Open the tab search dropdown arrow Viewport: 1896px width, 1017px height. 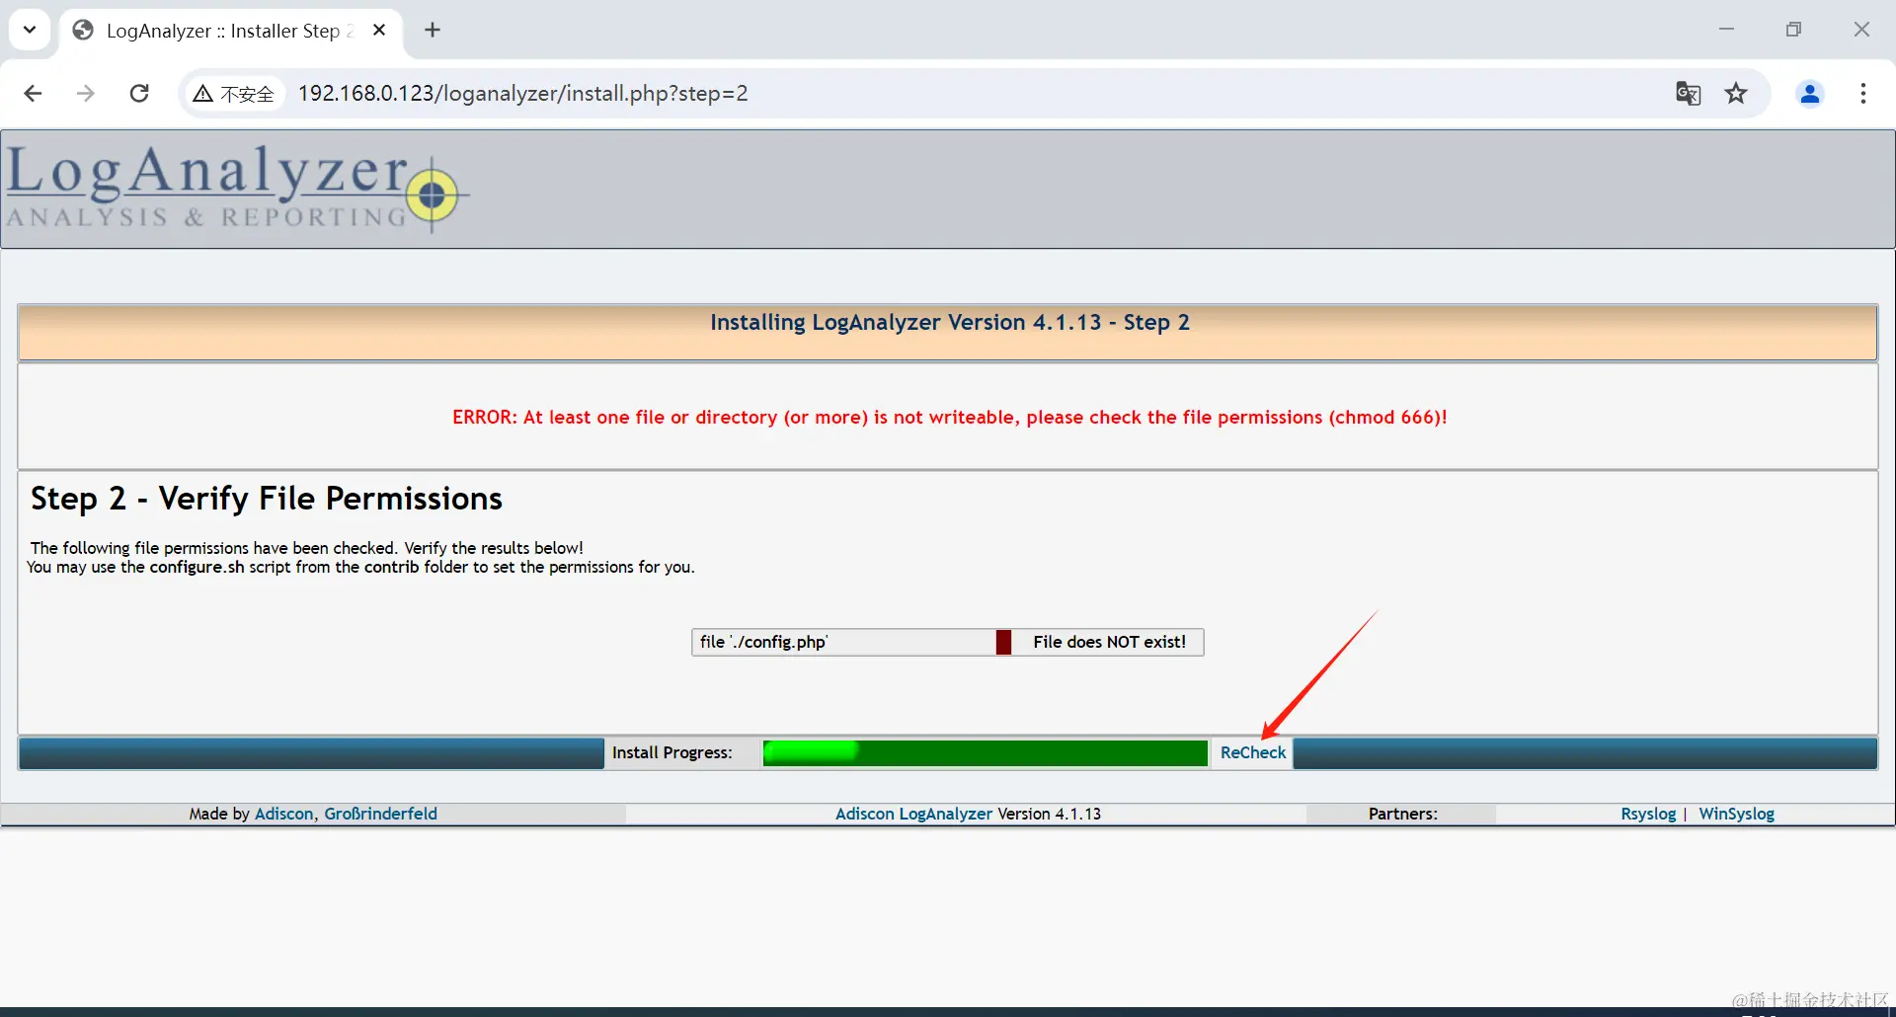(x=30, y=30)
